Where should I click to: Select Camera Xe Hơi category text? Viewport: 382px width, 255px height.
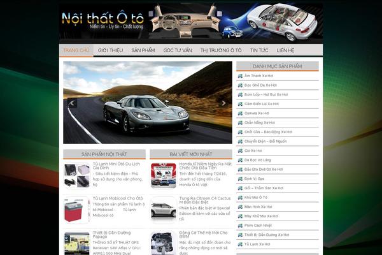coord(257,113)
